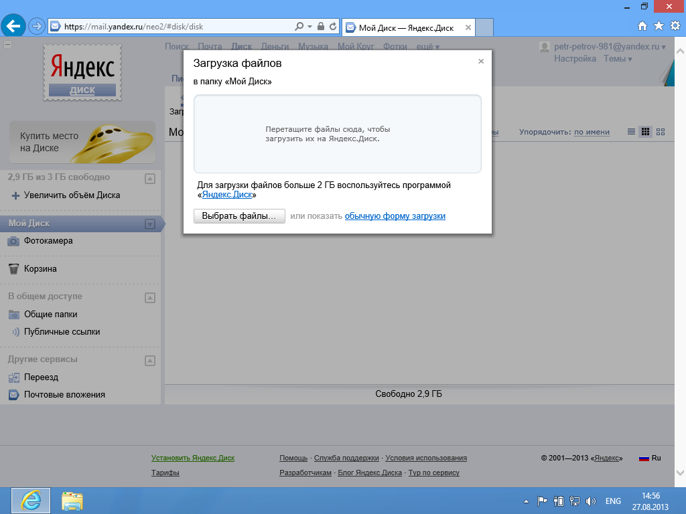
Task: Click the Установить Яндекс.Диск link
Action: [193, 458]
